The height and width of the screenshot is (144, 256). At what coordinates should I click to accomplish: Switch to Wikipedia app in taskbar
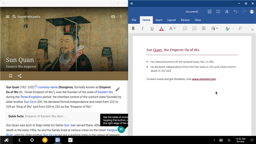pos(70,140)
